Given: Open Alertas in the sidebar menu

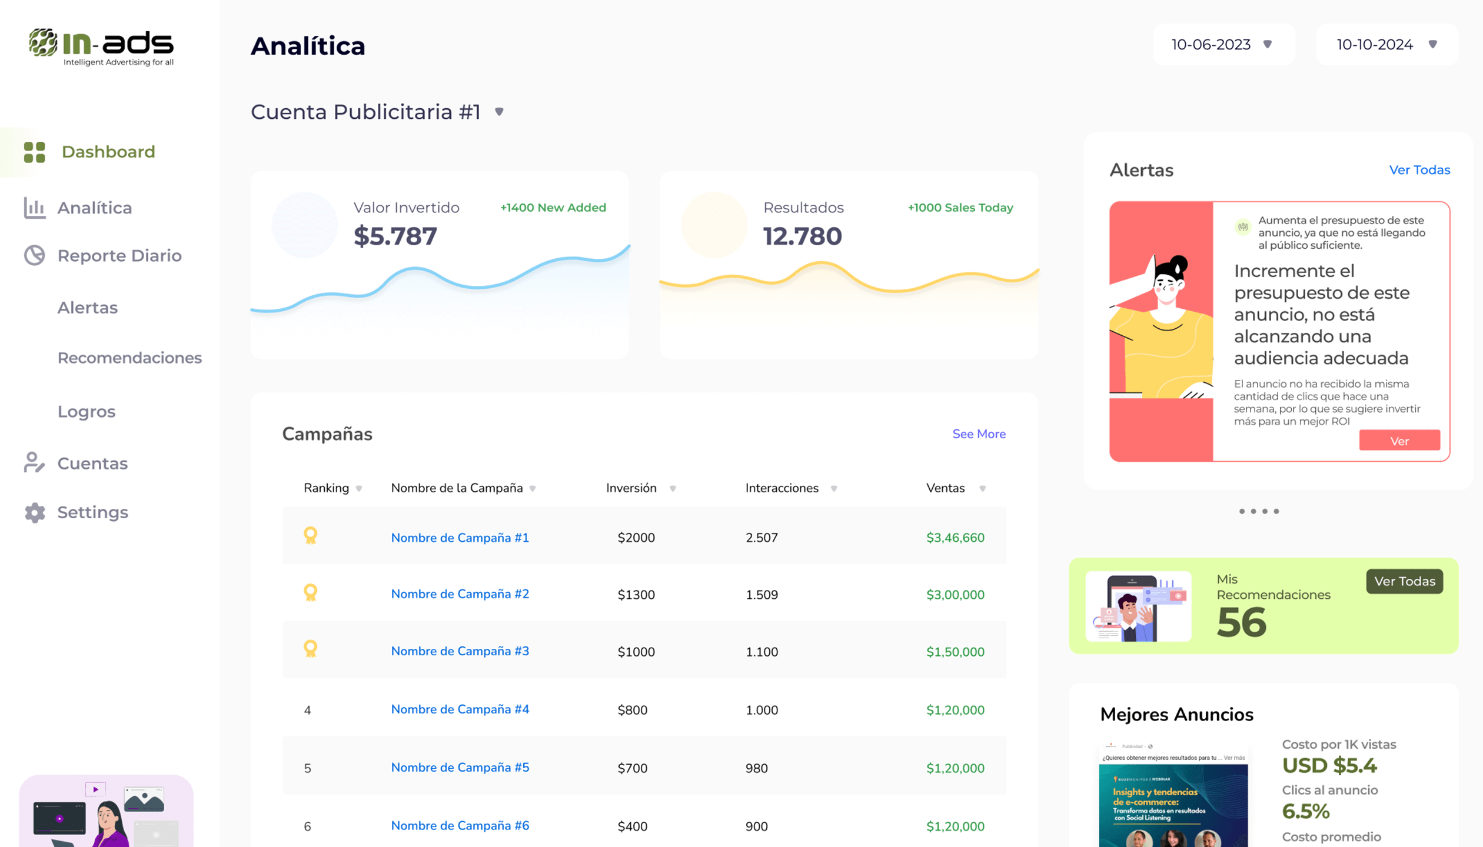Looking at the screenshot, I should click(x=88, y=308).
